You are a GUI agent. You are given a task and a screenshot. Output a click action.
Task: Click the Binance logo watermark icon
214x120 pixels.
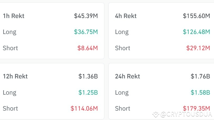click(156, 114)
